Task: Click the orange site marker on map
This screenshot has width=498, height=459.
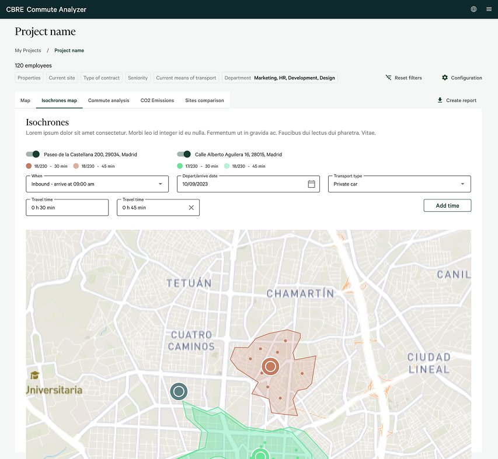Action: (270, 366)
